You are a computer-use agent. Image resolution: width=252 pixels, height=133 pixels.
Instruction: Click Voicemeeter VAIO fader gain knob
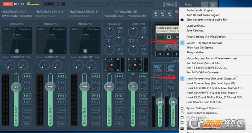coord(109,86)
